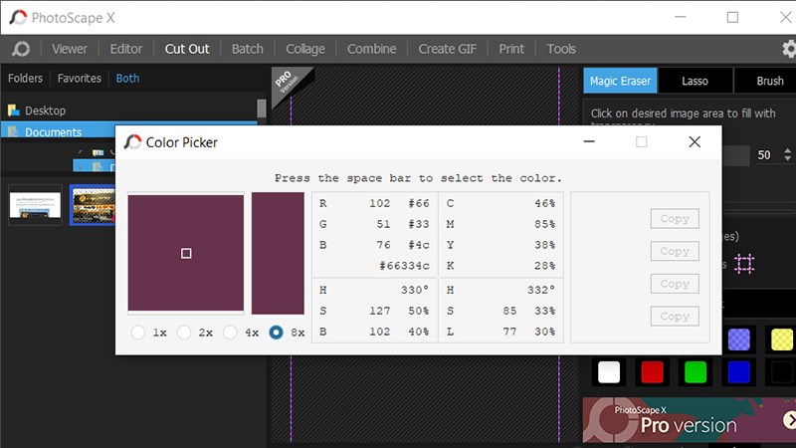Click the bottom Copy button in Color Picker

pyautogui.click(x=675, y=317)
